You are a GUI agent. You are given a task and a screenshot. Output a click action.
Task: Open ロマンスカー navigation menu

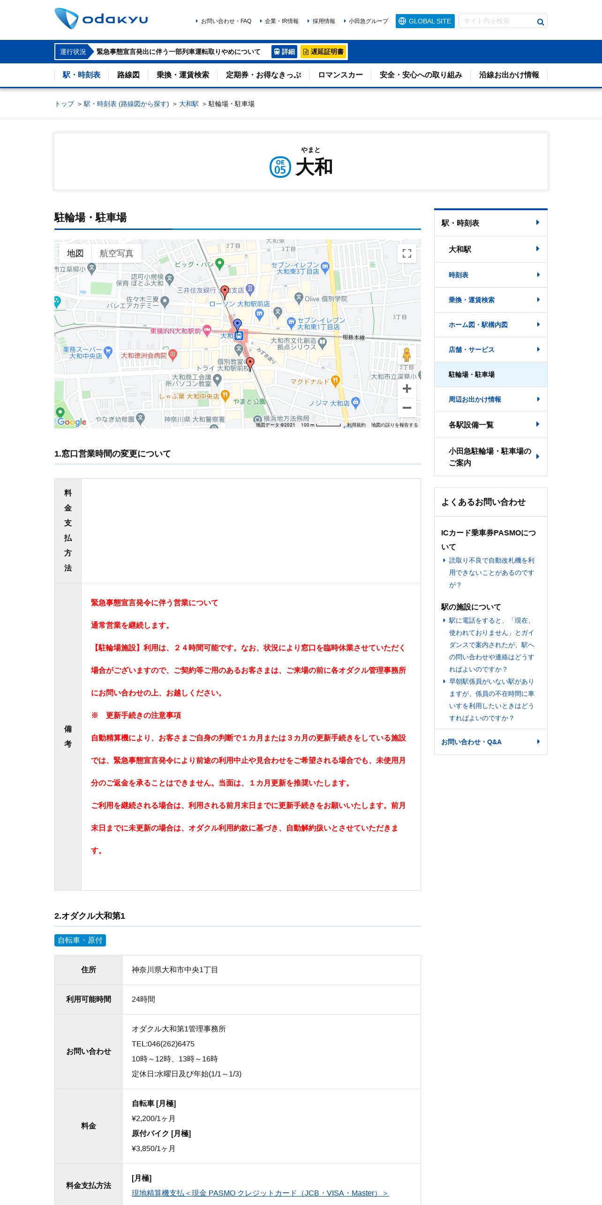[x=340, y=75]
